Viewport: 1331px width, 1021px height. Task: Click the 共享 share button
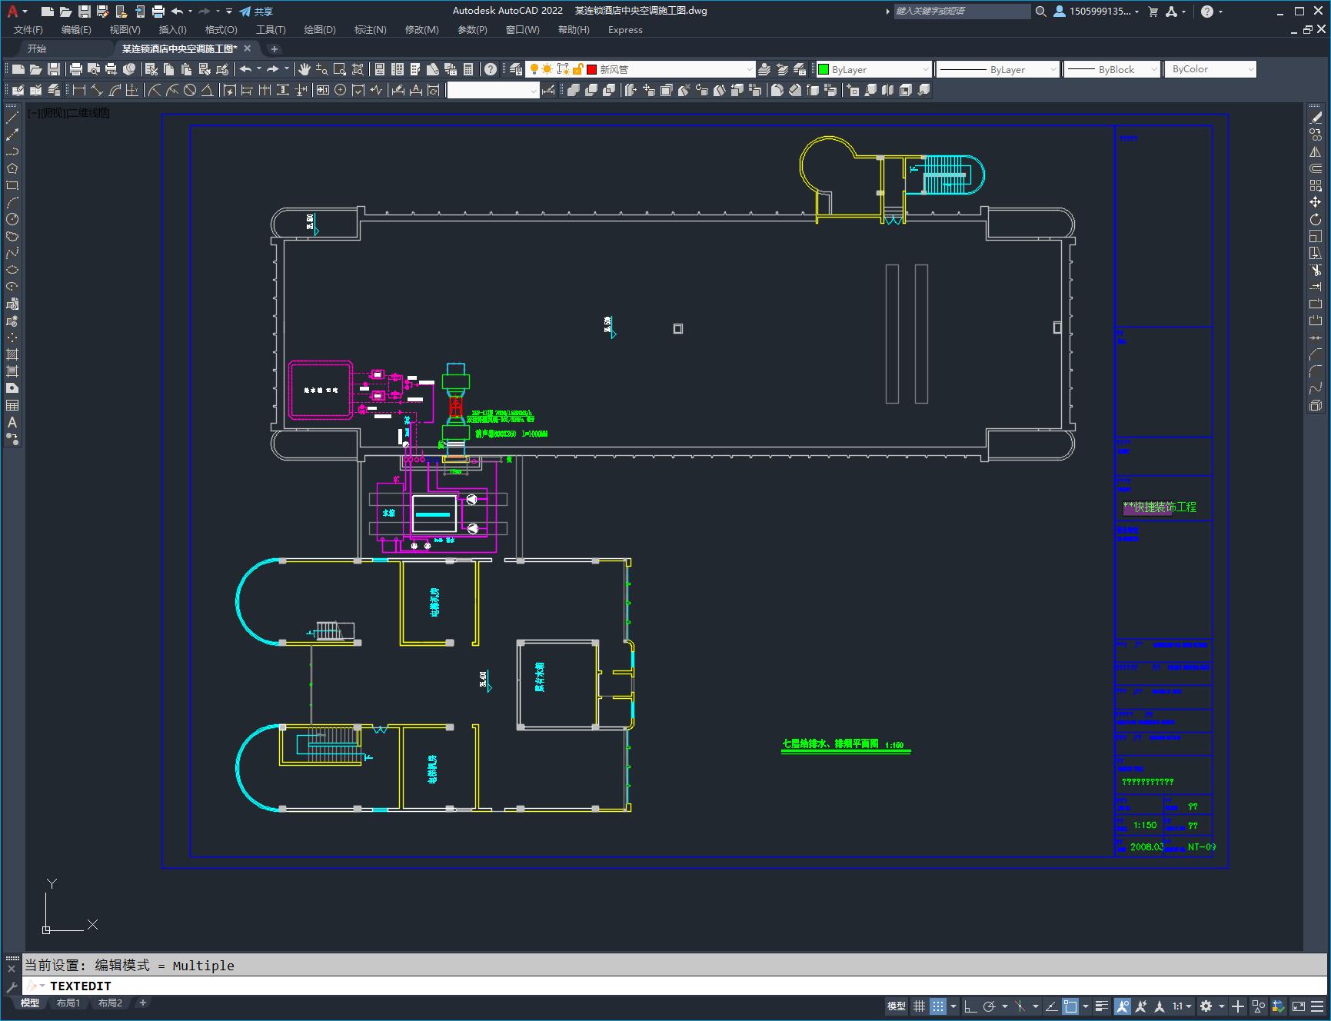(256, 12)
